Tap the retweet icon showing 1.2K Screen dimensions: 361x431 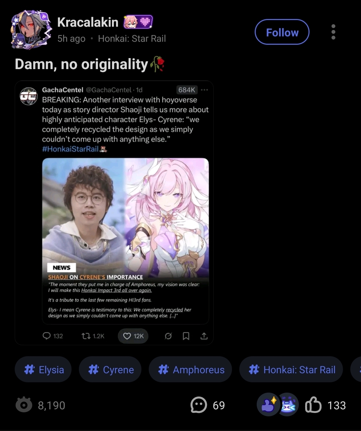pos(93,336)
